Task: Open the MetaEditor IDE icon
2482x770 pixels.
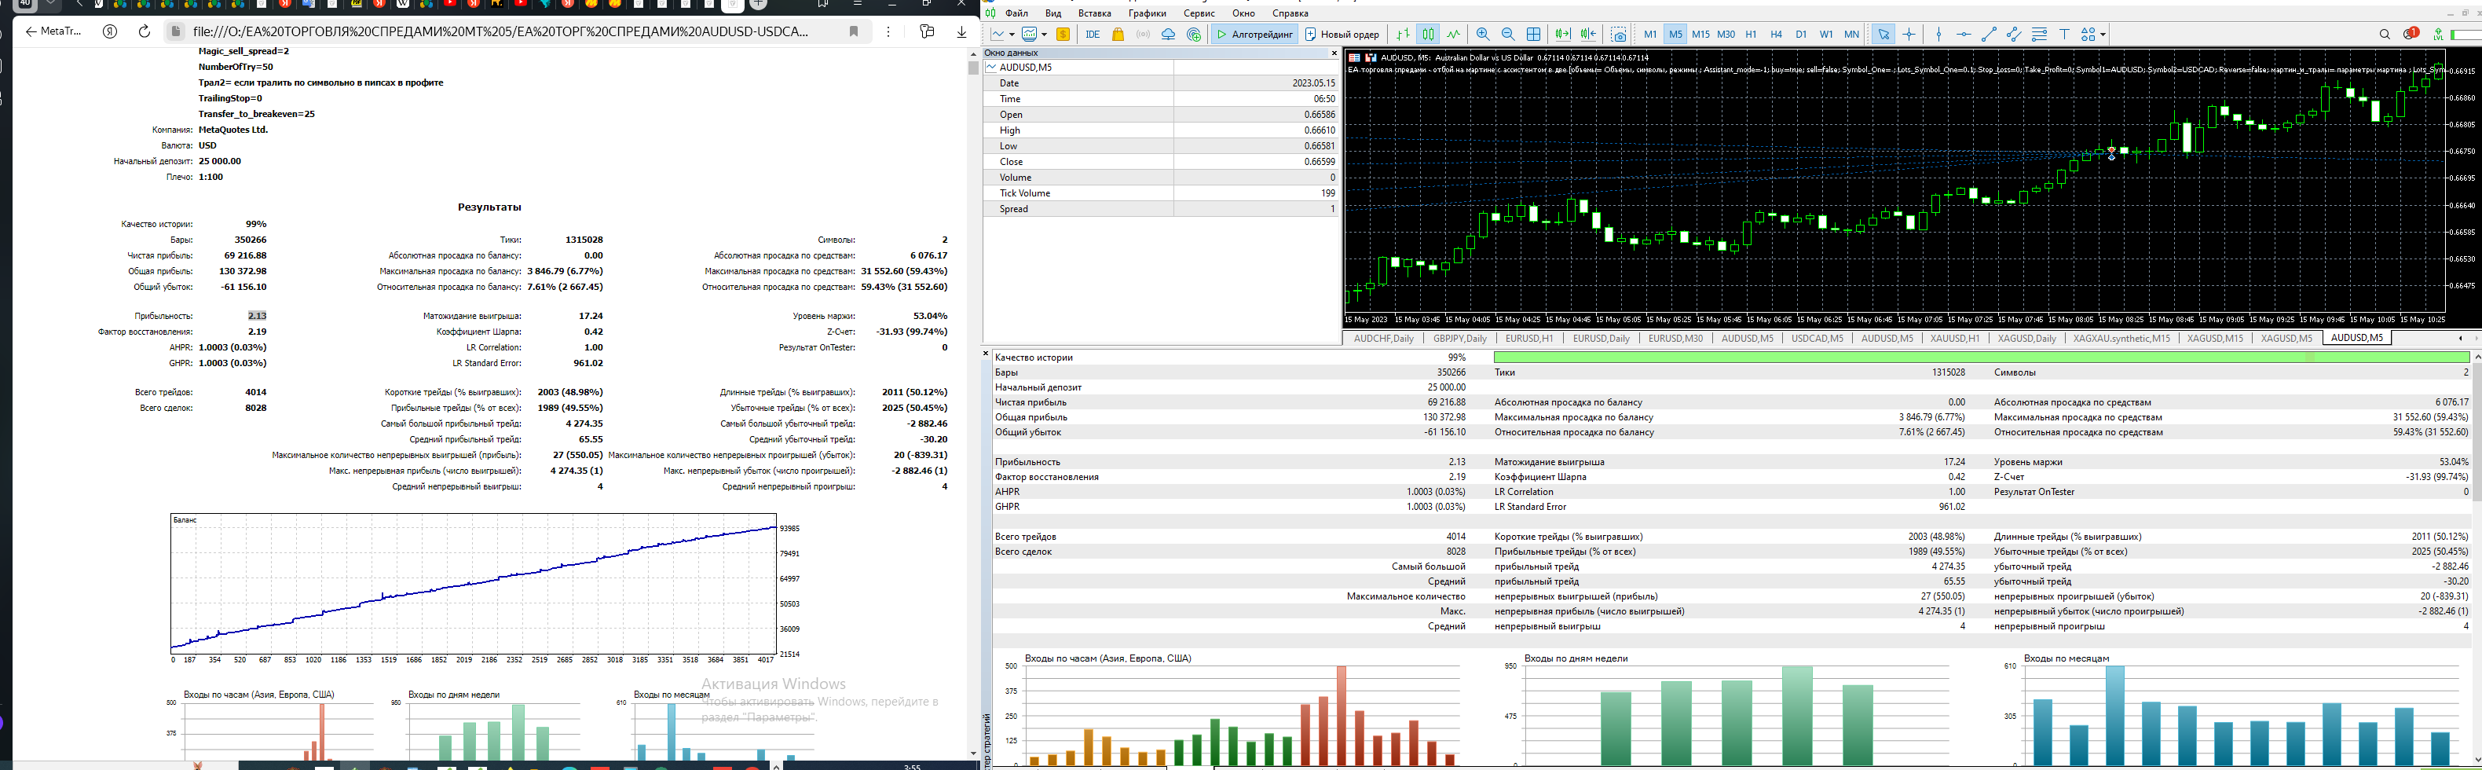Action: pos(1093,35)
